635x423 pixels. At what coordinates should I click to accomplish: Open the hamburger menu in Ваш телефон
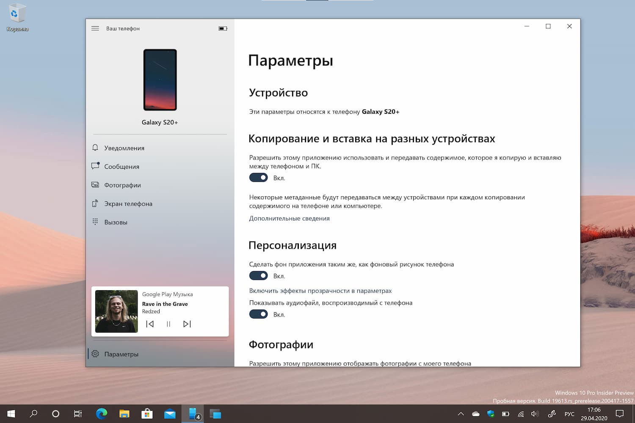click(x=95, y=28)
